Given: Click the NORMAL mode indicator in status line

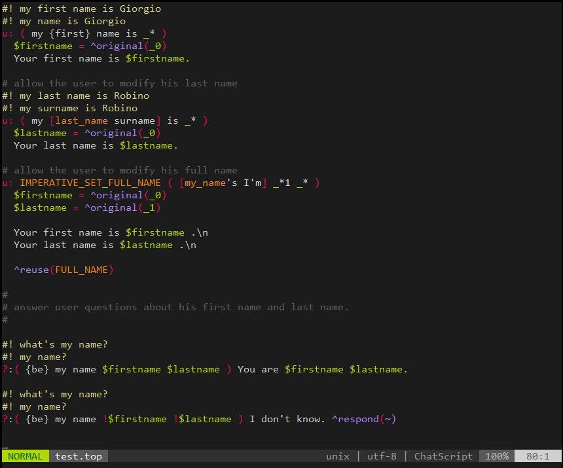Looking at the screenshot, I should click(25, 456).
